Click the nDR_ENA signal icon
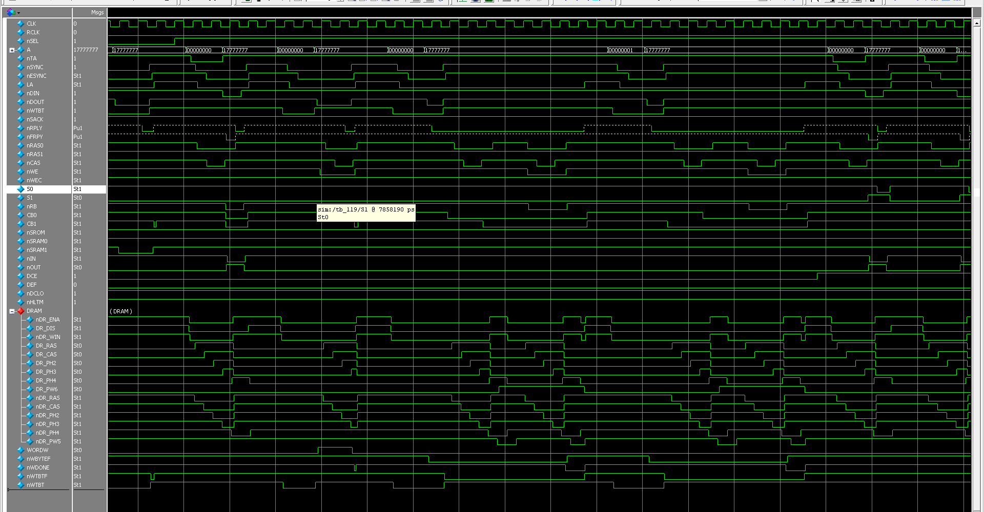This screenshot has height=512, width=984. 30,320
